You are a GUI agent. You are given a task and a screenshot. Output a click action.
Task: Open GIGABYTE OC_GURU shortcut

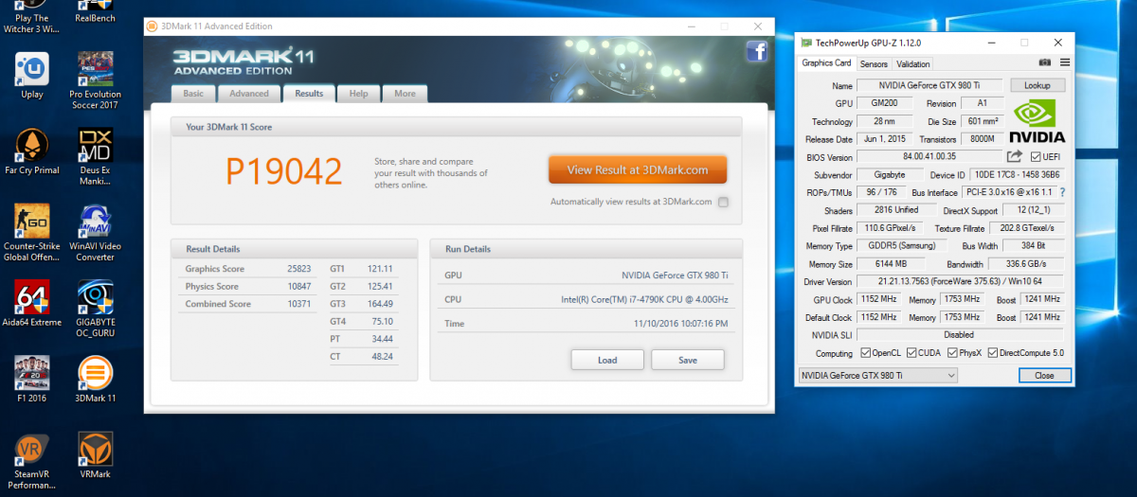click(x=95, y=309)
